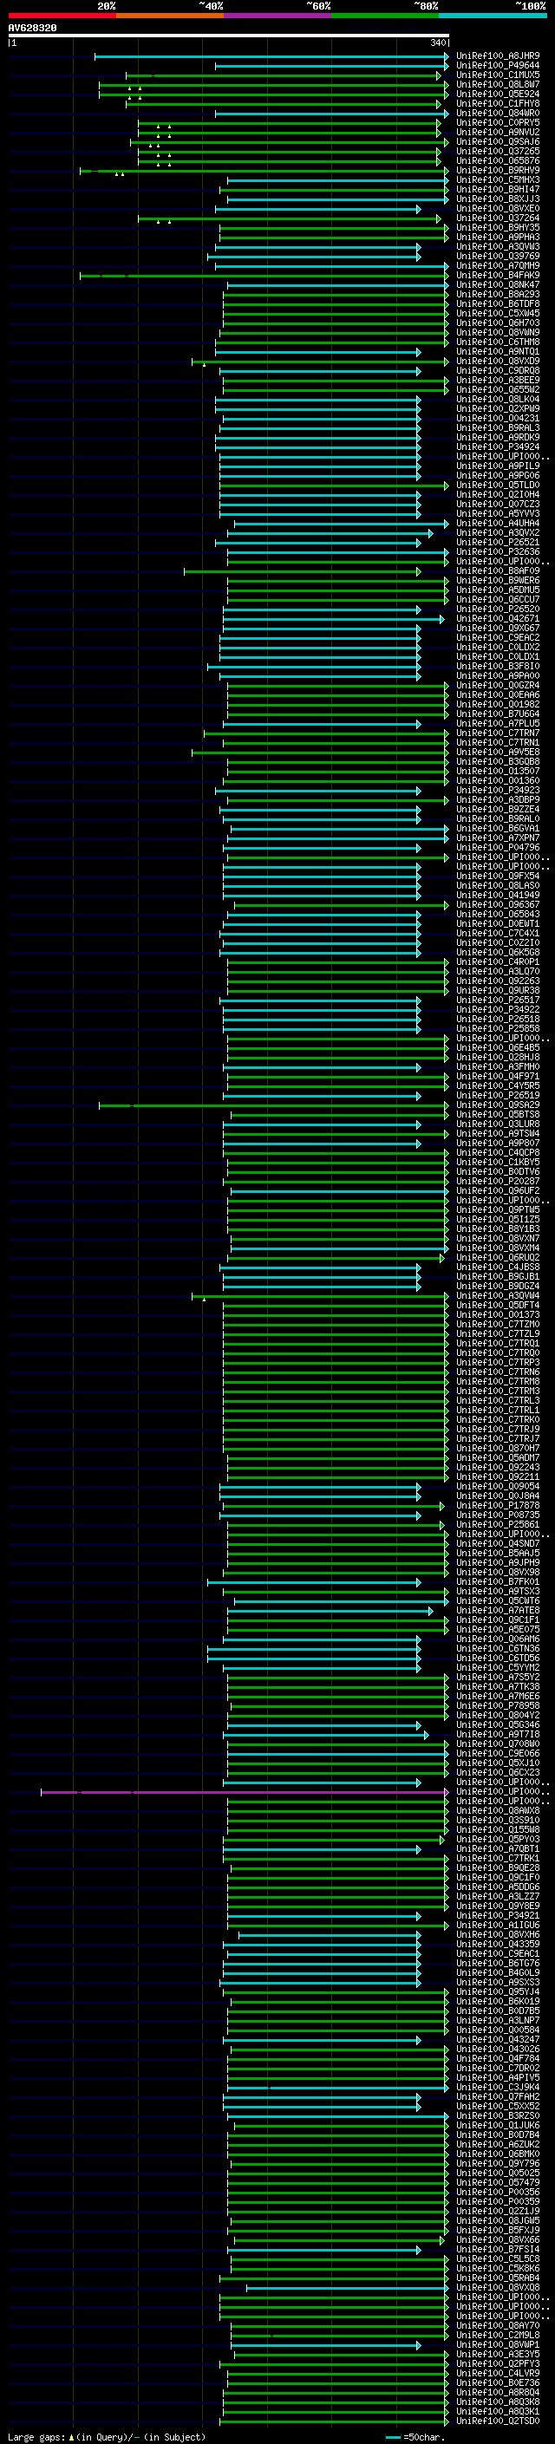Select entry UniRef100_B8A293

coord(498,294)
